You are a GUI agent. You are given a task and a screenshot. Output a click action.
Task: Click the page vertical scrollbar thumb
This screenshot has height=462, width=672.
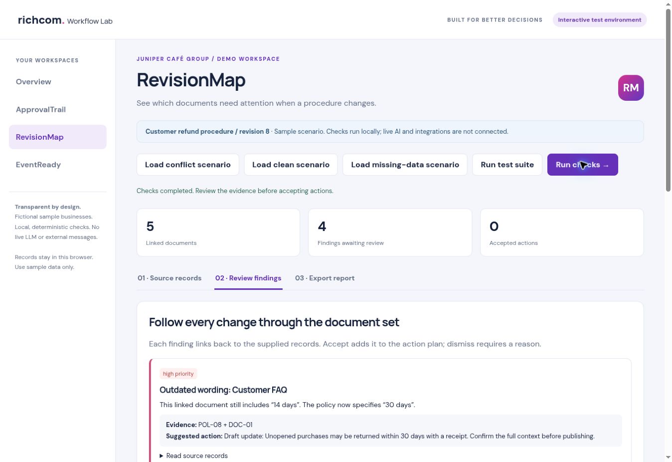pos(668,100)
